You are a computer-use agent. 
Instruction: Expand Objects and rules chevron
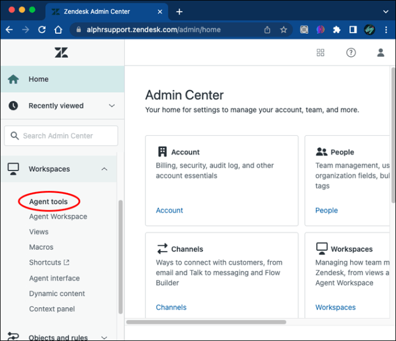click(104, 337)
